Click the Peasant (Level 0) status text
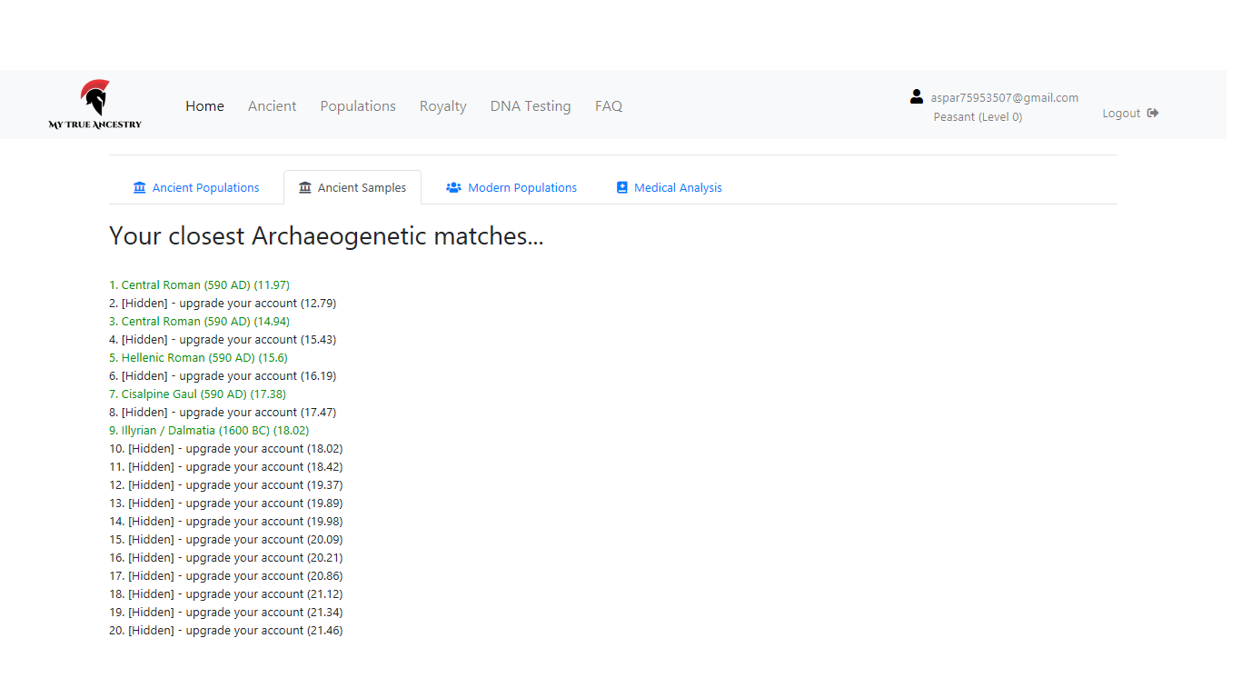Viewport: 1241px width, 698px height. coord(978,116)
